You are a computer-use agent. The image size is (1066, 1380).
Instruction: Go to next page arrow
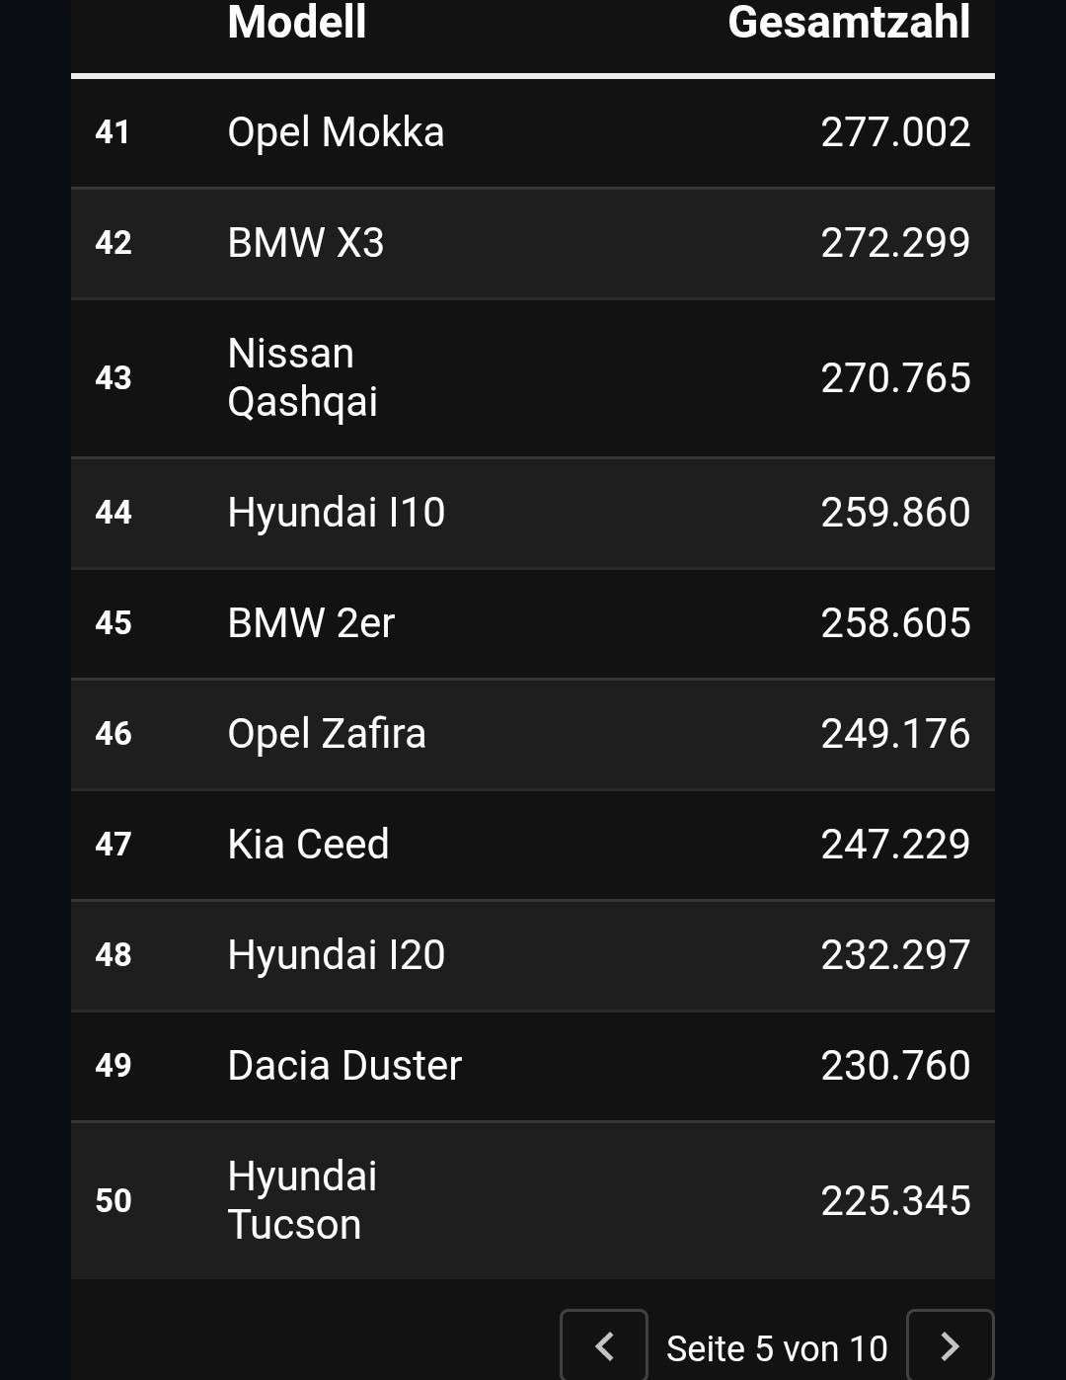tap(950, 1345)
